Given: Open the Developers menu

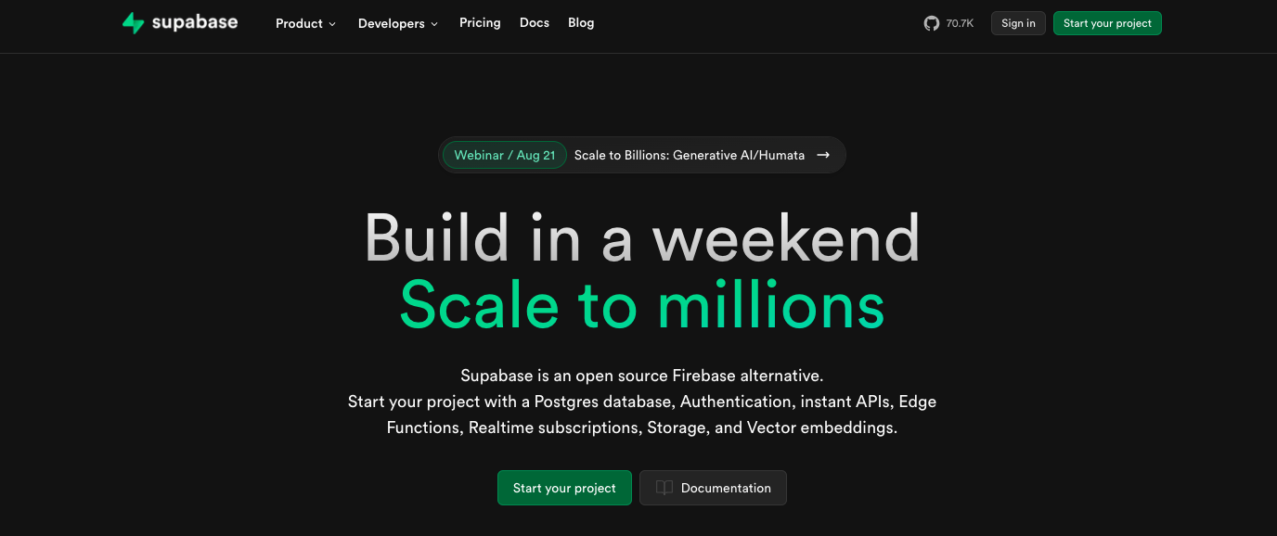Looking at the screenshot, I should pos(392,23).
